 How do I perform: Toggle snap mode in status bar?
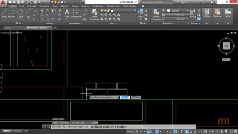click(x=141, y=131)
